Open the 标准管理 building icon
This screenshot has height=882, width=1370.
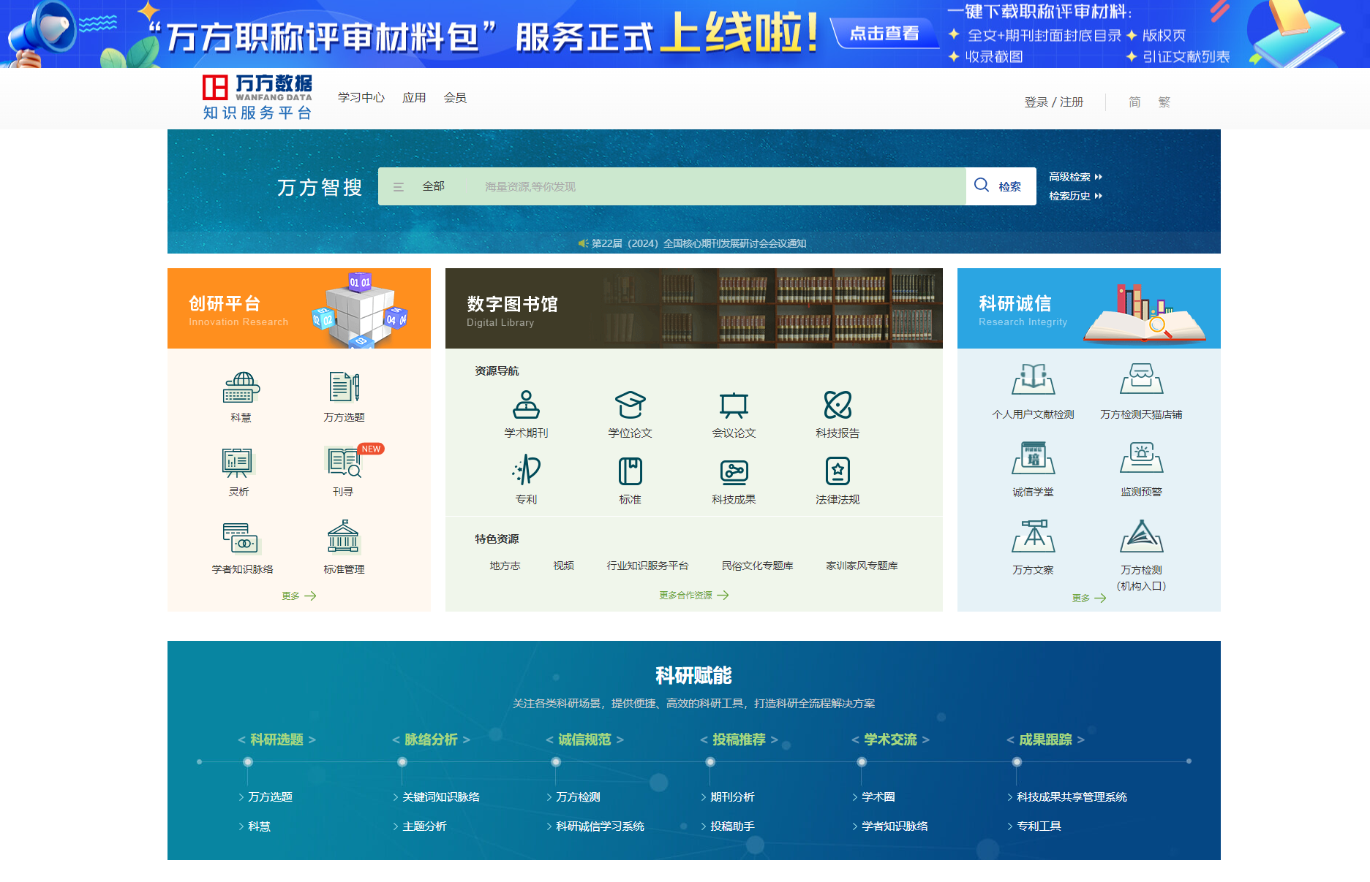(343, 537)
